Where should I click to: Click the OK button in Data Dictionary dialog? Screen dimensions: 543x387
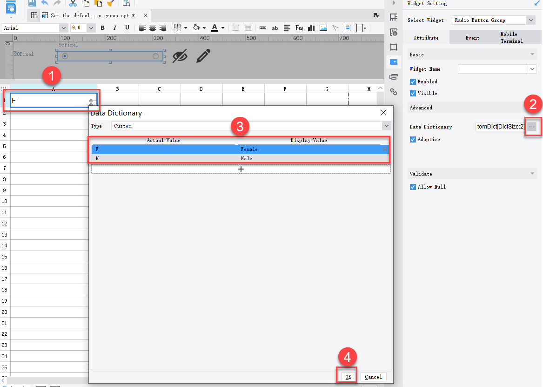point(347,376)
